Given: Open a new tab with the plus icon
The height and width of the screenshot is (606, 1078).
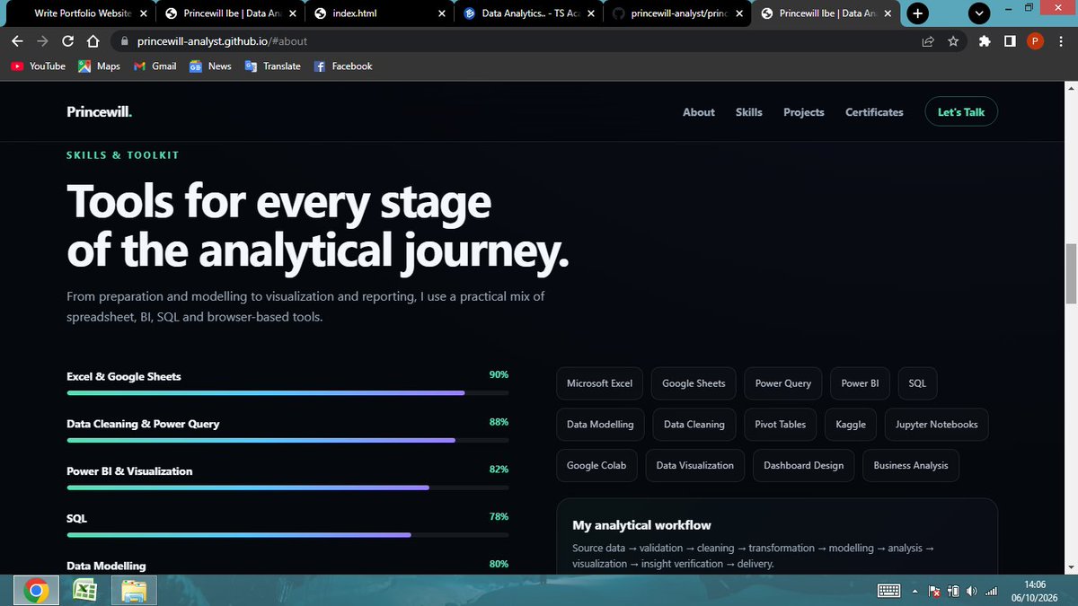Looking at the screenshot, I should pyautogui.click(x=917, y=13).
